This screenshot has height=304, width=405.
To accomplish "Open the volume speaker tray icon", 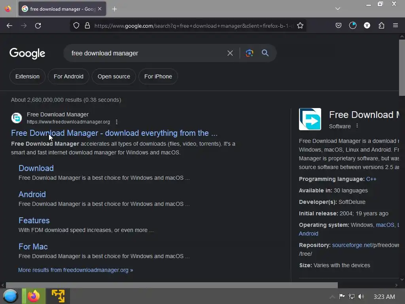I will 361,296.
